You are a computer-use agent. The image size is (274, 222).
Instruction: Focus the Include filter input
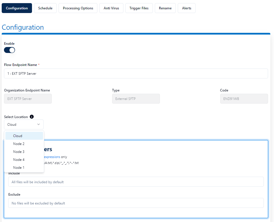136,182
